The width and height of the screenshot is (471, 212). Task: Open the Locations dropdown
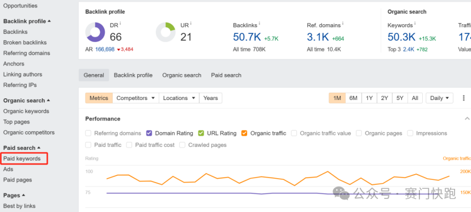coord(179,98)
